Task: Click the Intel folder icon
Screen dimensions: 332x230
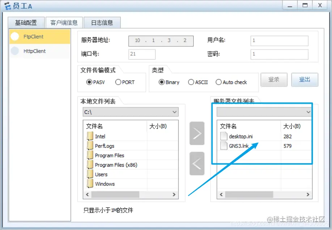Action: 90,136
